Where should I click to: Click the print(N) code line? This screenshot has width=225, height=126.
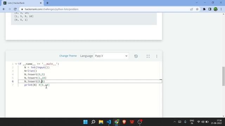pyautogui.click(x=37, y=85)
